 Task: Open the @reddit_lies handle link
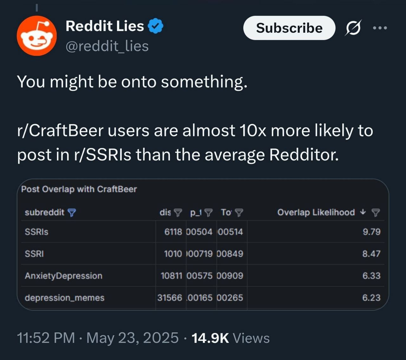click(x=107, y=46)
